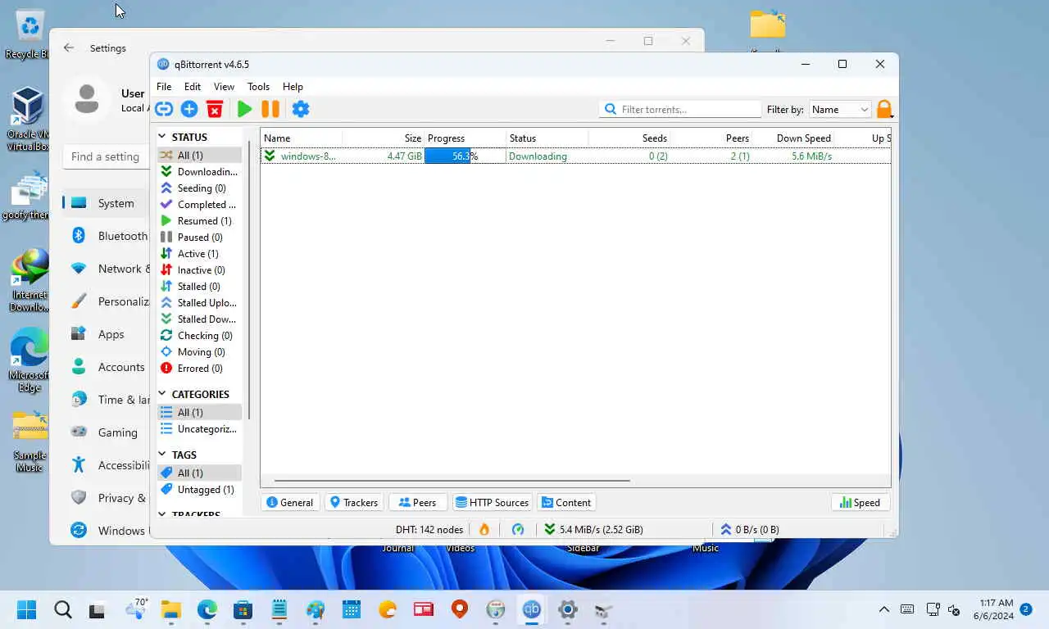The image size is (1049, 629).
Task: Switch to the Content tab
Action: 566,502
